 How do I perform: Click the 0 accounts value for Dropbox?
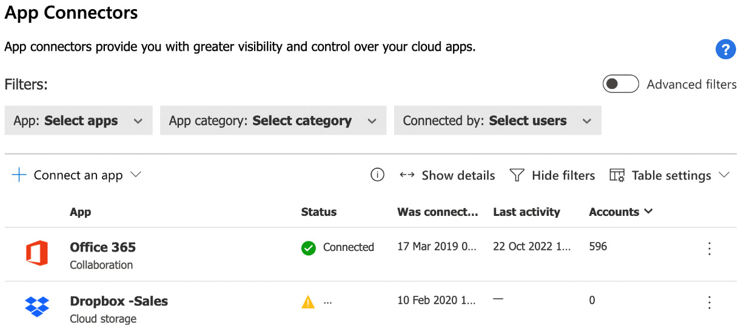[592, 301]
